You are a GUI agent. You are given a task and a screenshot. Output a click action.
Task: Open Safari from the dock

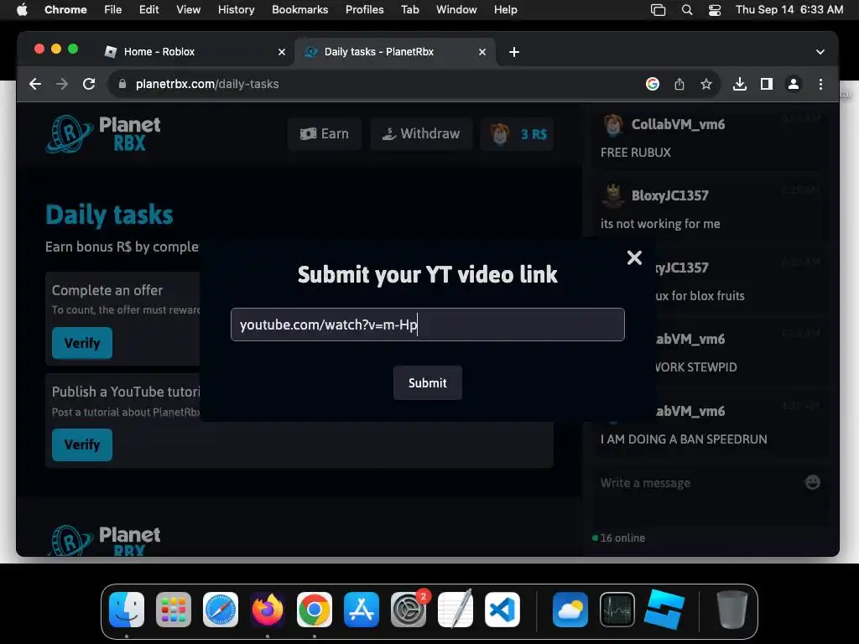(x=221, y=610)
